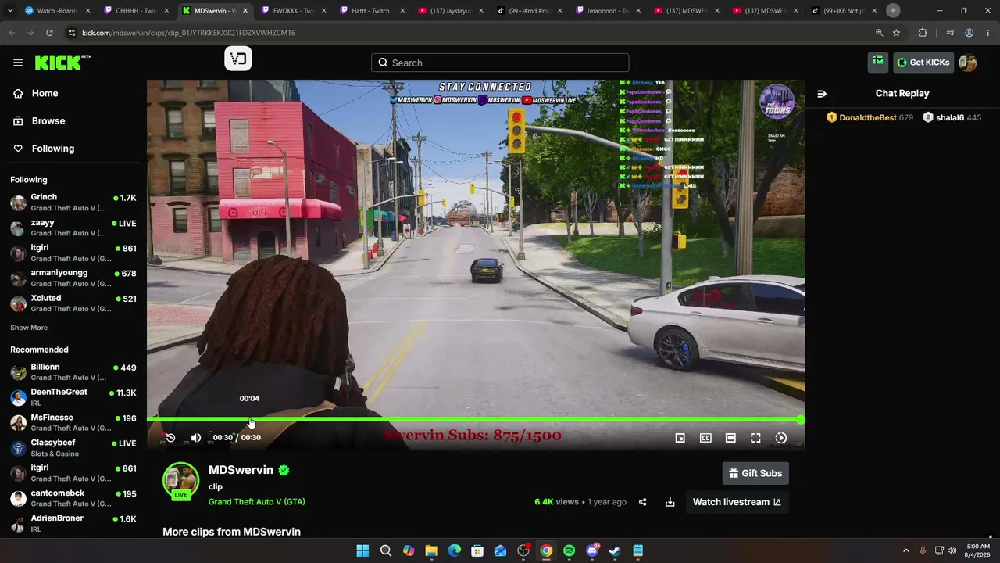Switch to the (137) Jaystayup YouTube tab
Viewport: 1000px width, 563px height.
450,11
